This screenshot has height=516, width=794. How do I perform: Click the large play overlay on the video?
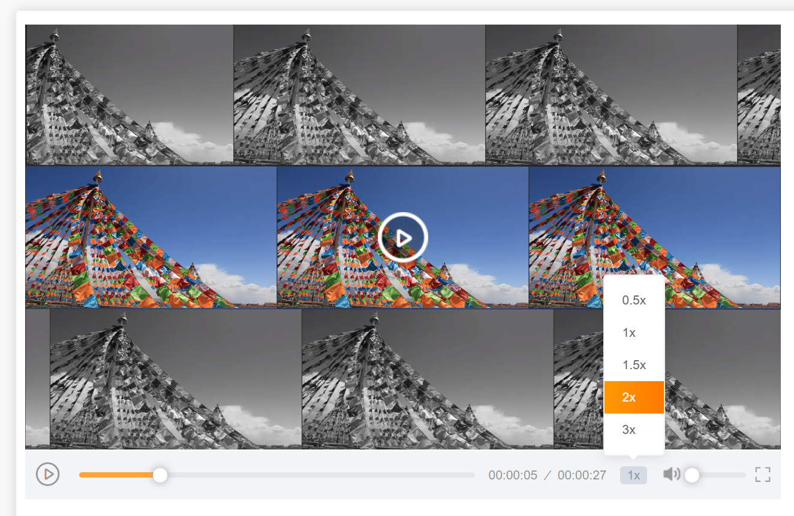(x=402, y=237)
